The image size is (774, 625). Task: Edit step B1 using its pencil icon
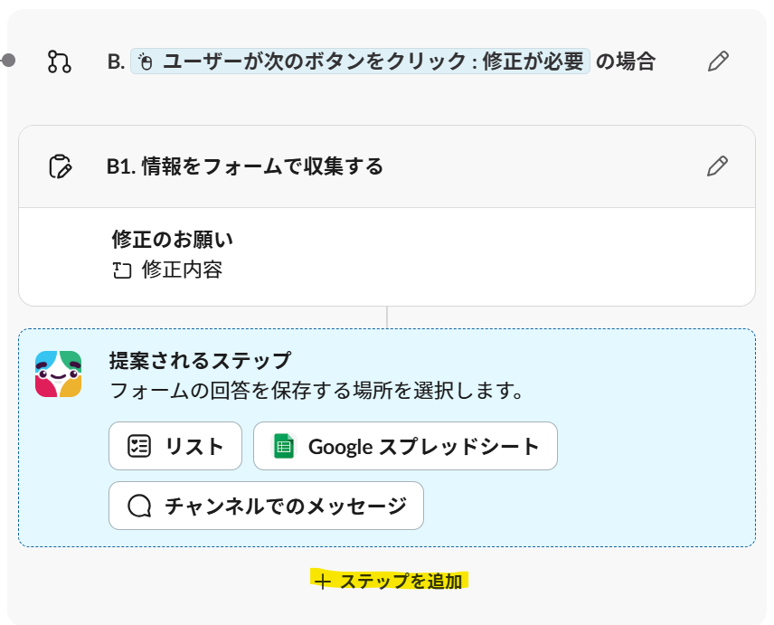point(717,166)
